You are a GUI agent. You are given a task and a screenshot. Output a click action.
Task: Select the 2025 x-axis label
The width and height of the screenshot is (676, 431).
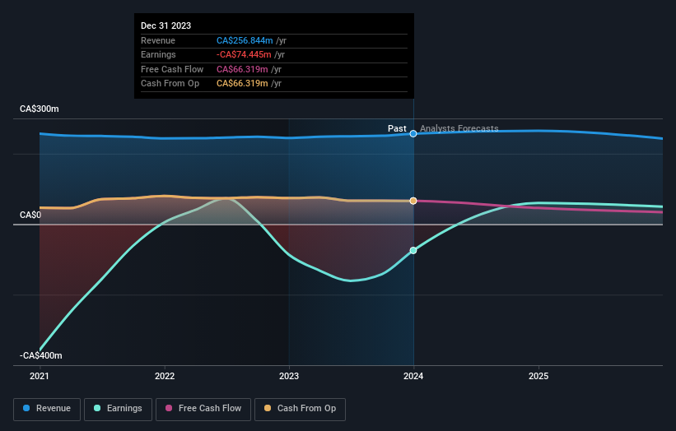tap(538, 377)
